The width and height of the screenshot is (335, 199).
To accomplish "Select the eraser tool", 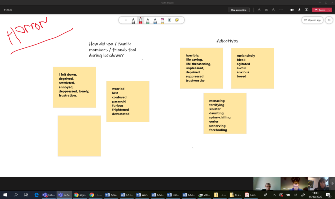I will point(162,20).
